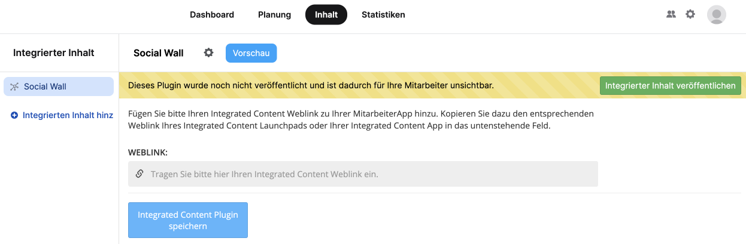Click the Integrierter Inhalt sidebar heading
Viewport: 746px width, 244px height.
54,52
